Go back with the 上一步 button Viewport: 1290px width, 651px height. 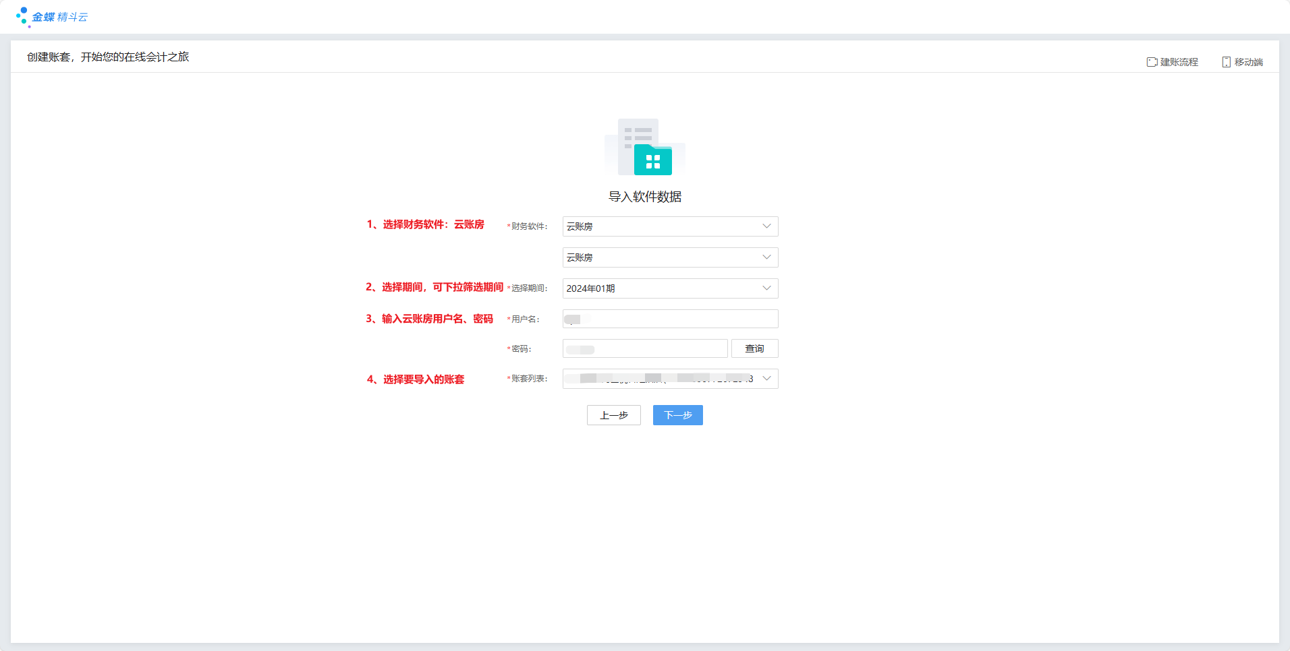tap(614, 415)
